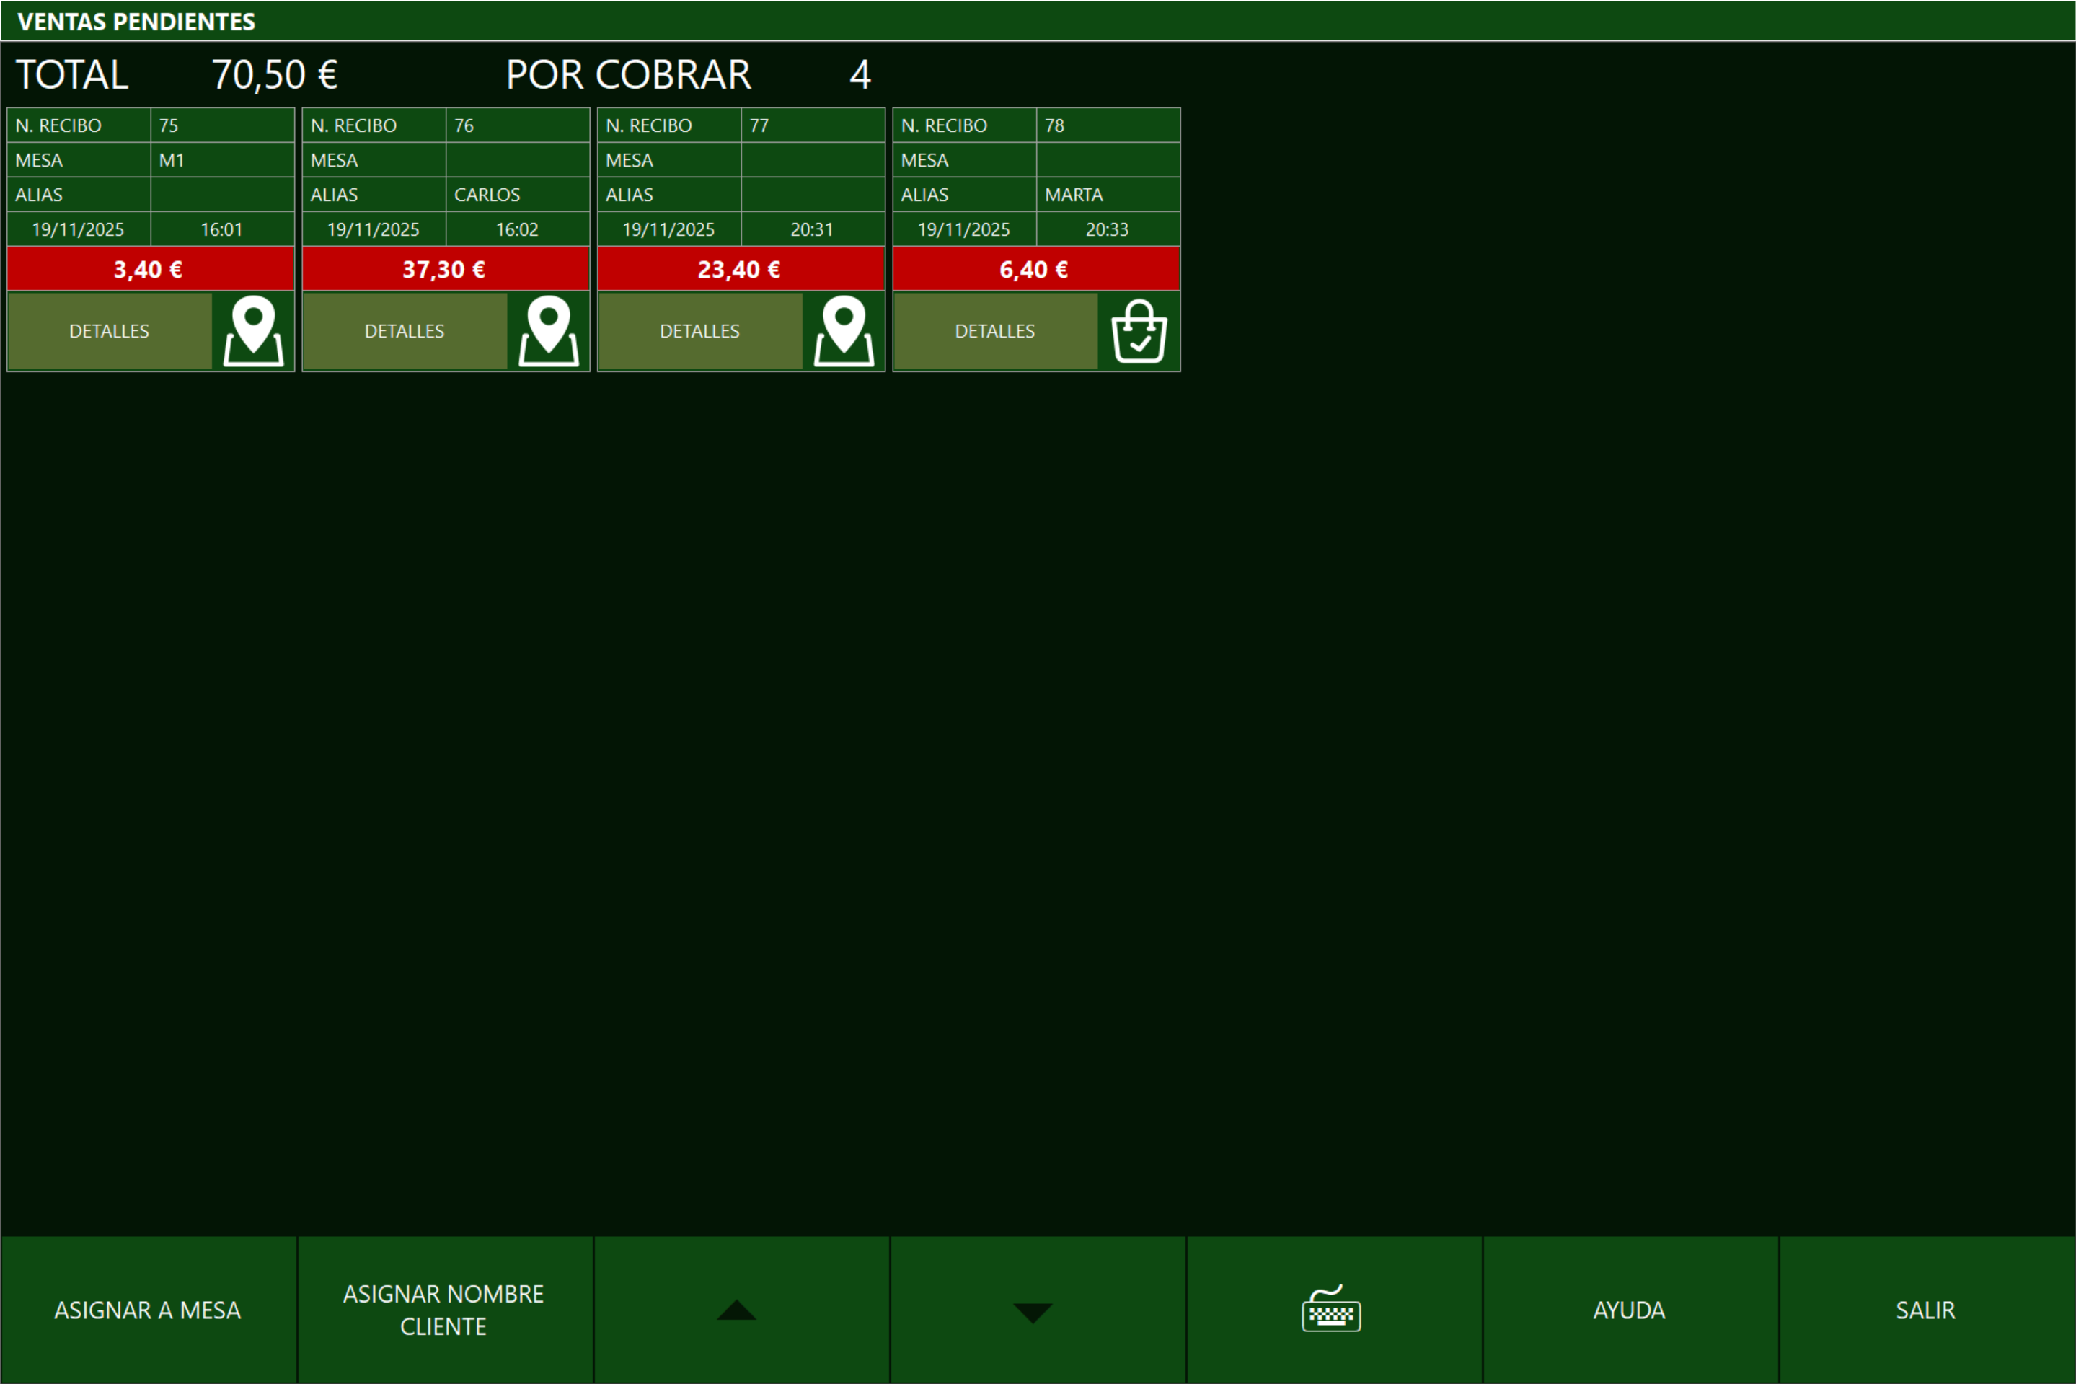The height and width of the screenshot is (1384, 2076).
Task: Click shopping bag icon on receipt 78
Action: click(x=1138, y=331)
